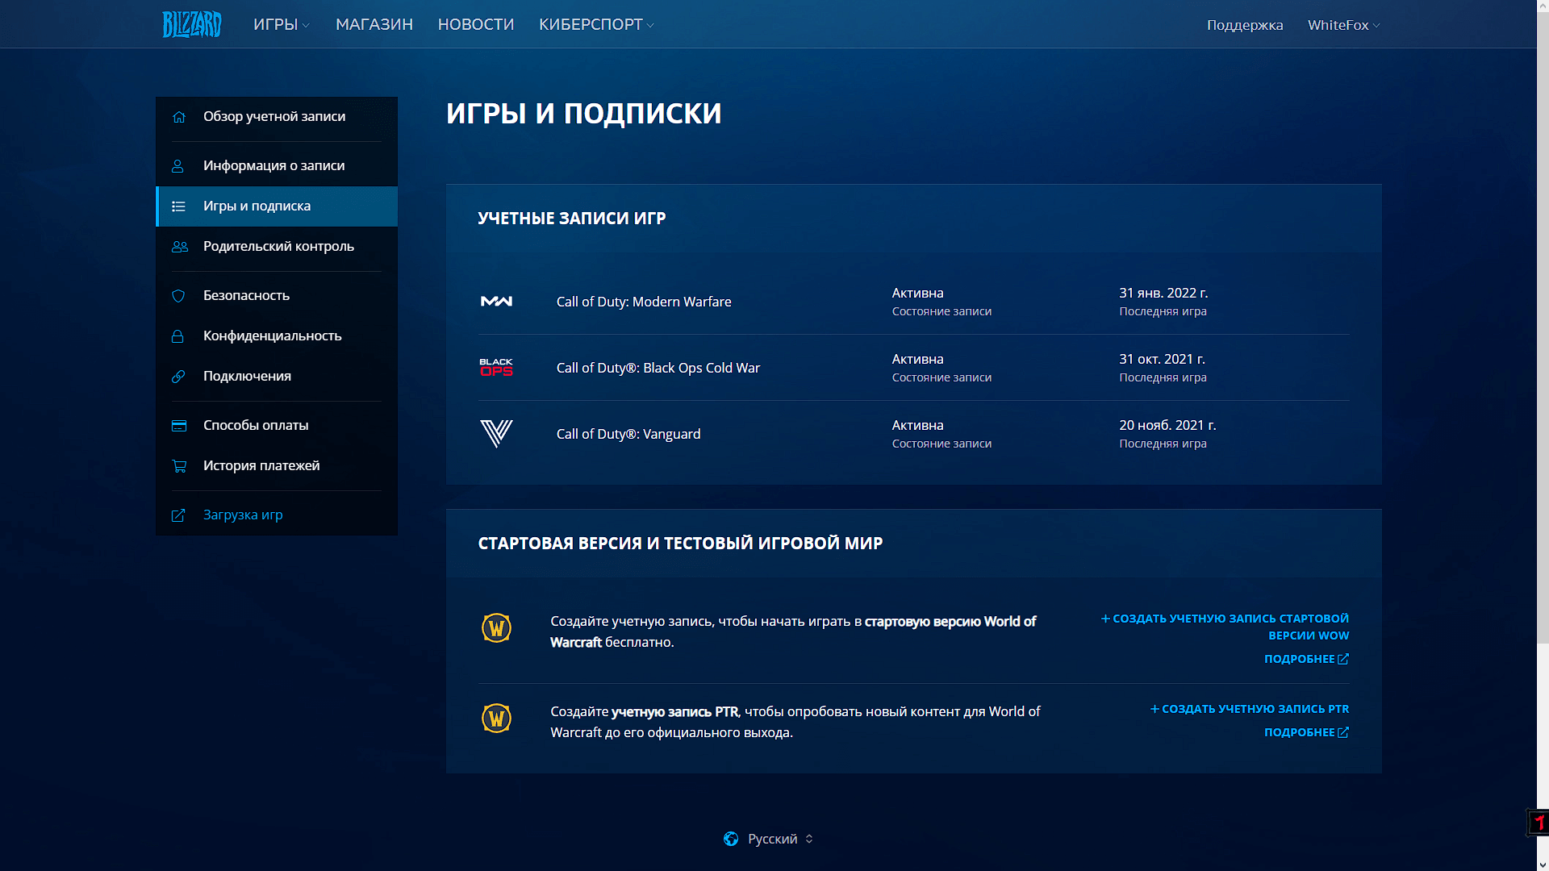The image size is (1549, 871).
Task: Click the external icon after PTR ПОДРОБНЕЕ
Action: click(1343, 733)
